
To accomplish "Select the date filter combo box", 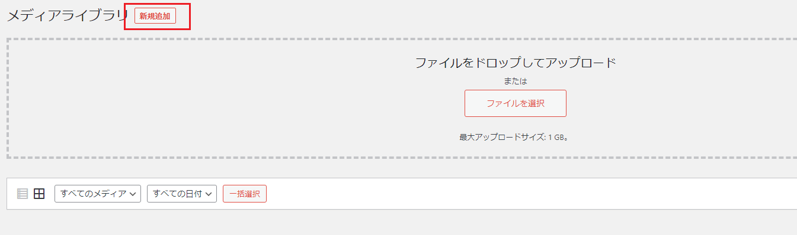I will point(182,194).
